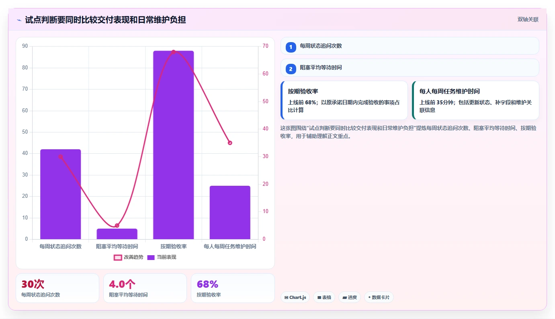Click the trend line point above 按期验收率
Image resolution: width=555 pixels, height=319 pixels.
click(x=174, y=52)
